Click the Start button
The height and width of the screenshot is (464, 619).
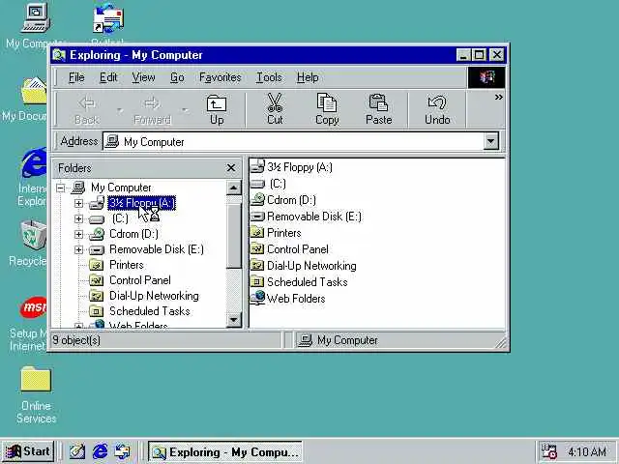(x=28, y=451)
